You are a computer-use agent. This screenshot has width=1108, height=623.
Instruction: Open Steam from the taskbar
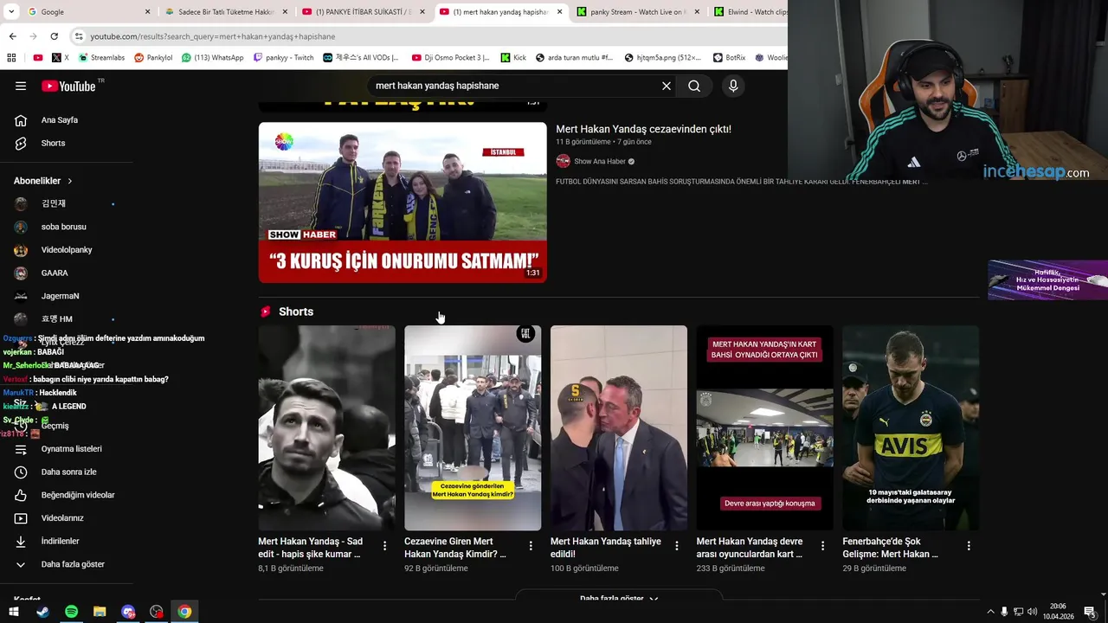pyautogui.click(x=42, y=612)
